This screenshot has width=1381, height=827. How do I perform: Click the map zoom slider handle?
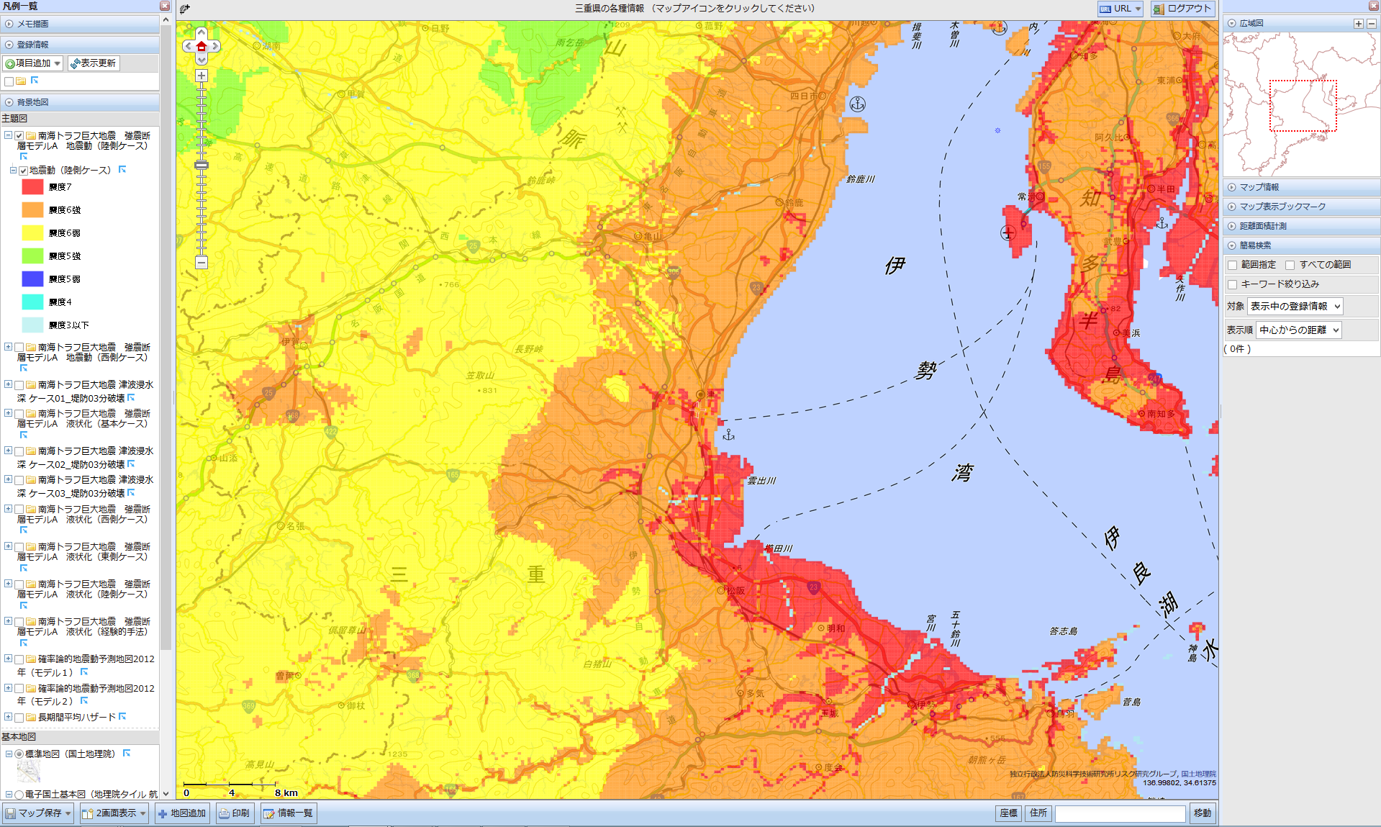pyautogui.click(x=202, y=166)
